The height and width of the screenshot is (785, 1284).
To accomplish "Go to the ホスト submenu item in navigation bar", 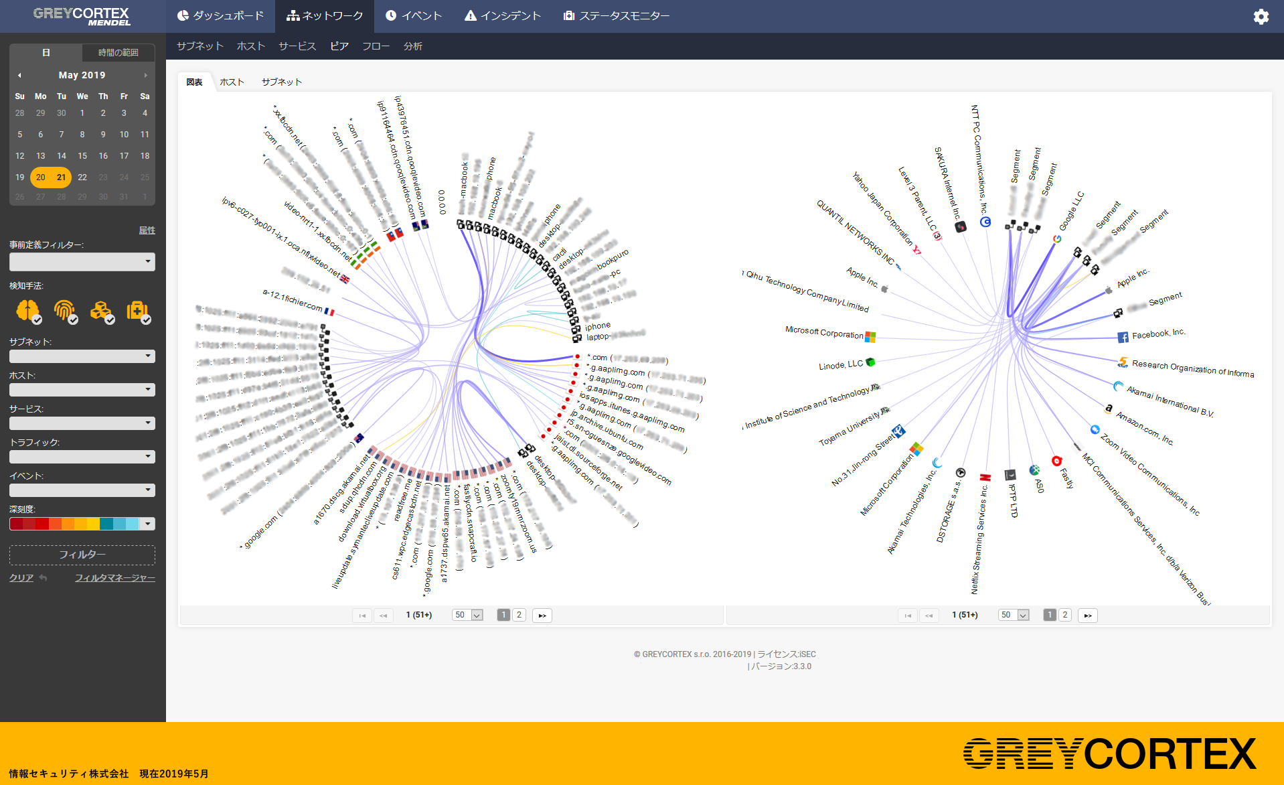I will (251, 46).
